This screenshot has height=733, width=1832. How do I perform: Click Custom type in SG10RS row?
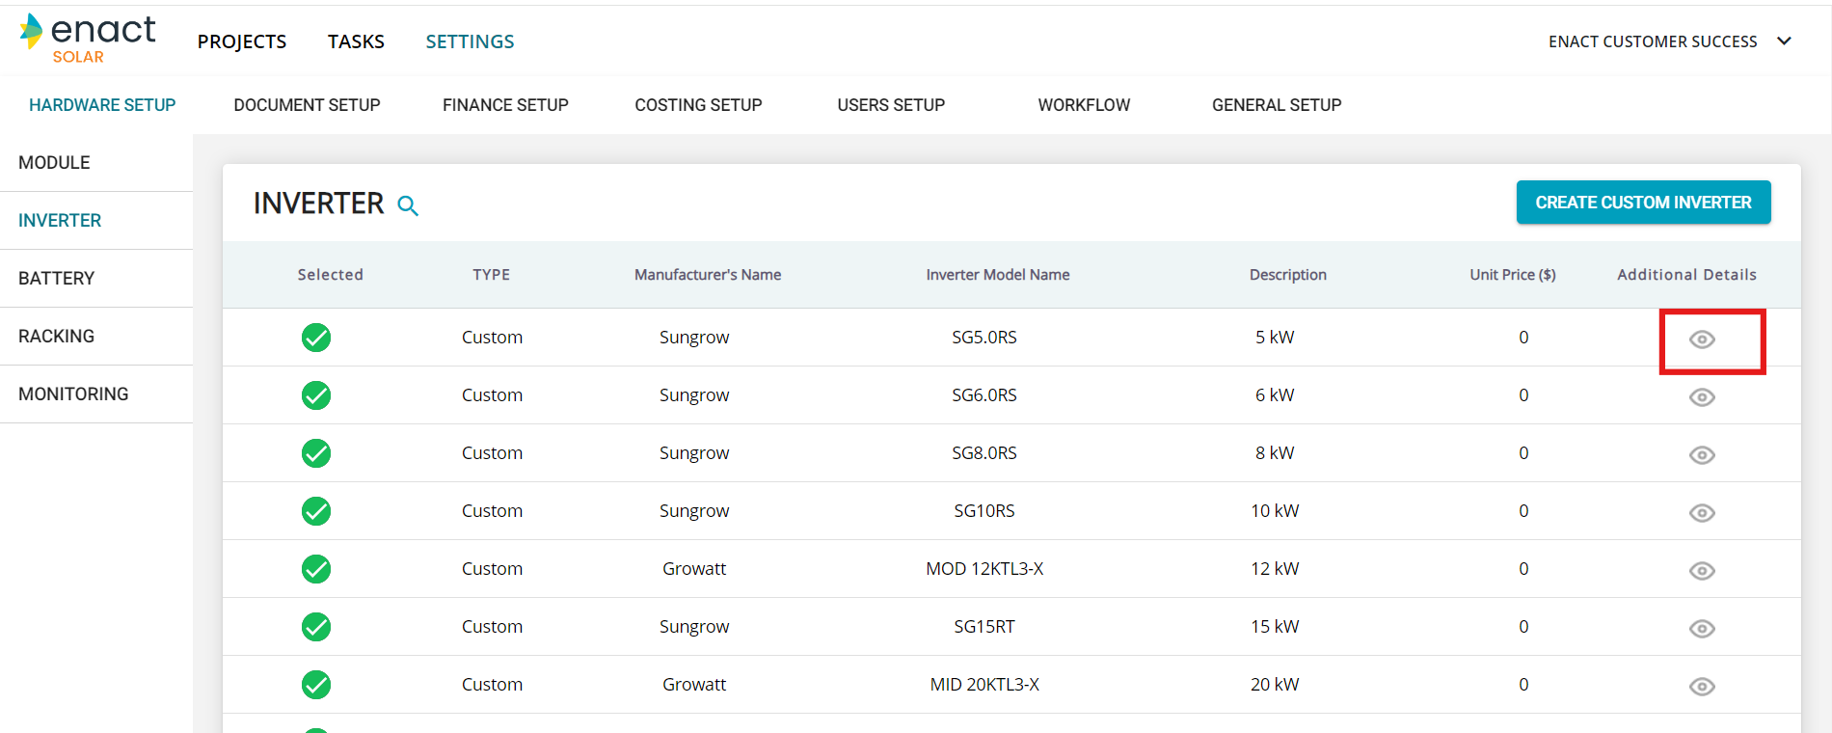pos(492,511)
